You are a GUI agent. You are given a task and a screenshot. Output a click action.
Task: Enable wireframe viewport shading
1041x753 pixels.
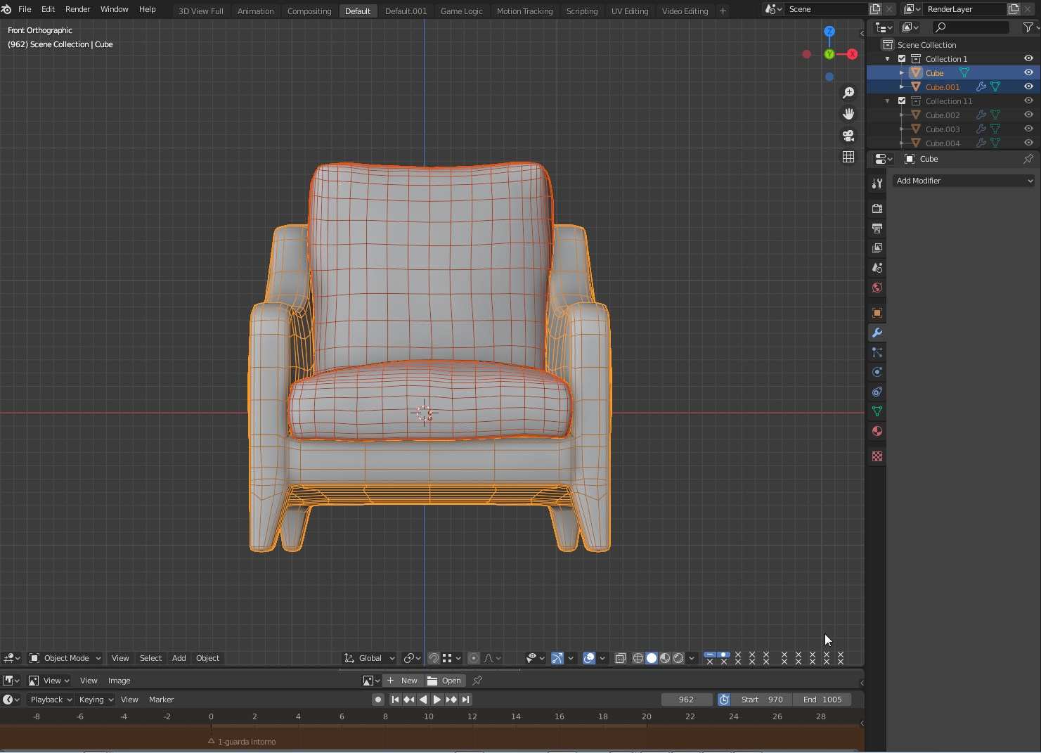tap(638, 658)
